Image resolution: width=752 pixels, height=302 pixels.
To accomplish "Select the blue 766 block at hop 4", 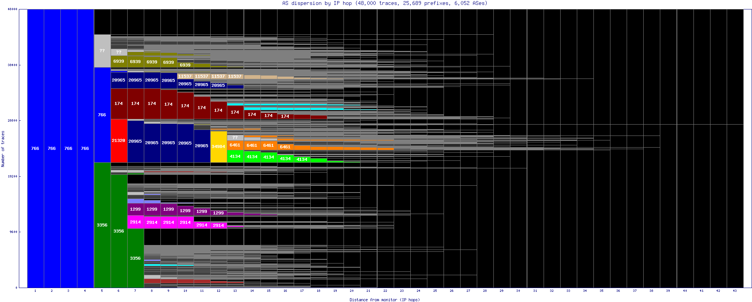I will coord(85,148).
